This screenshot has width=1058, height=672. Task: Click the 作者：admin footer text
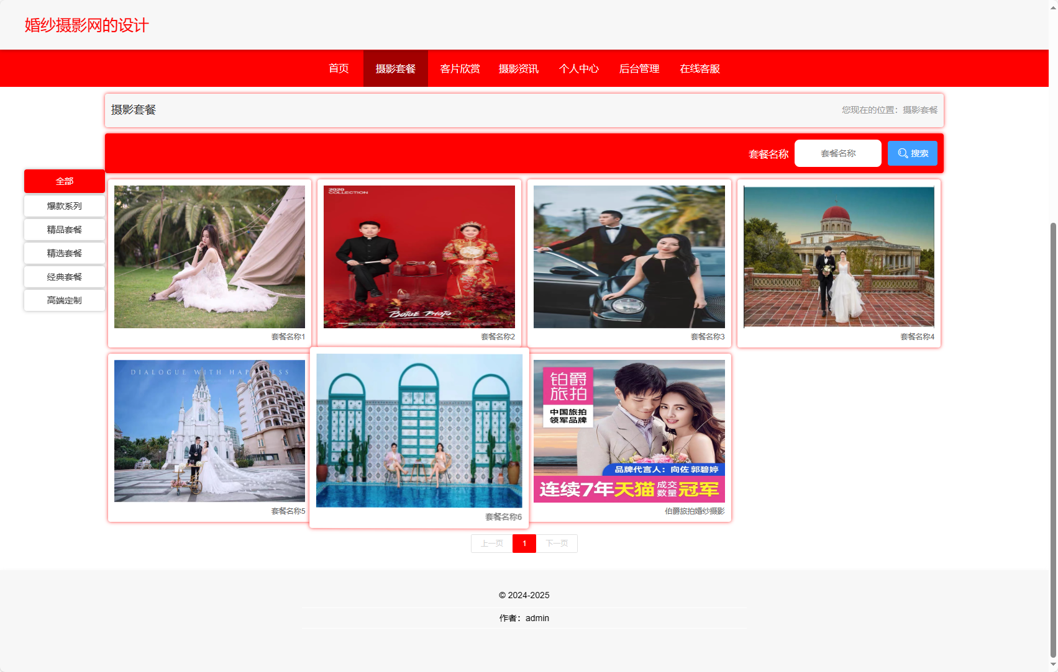(524, 618)
